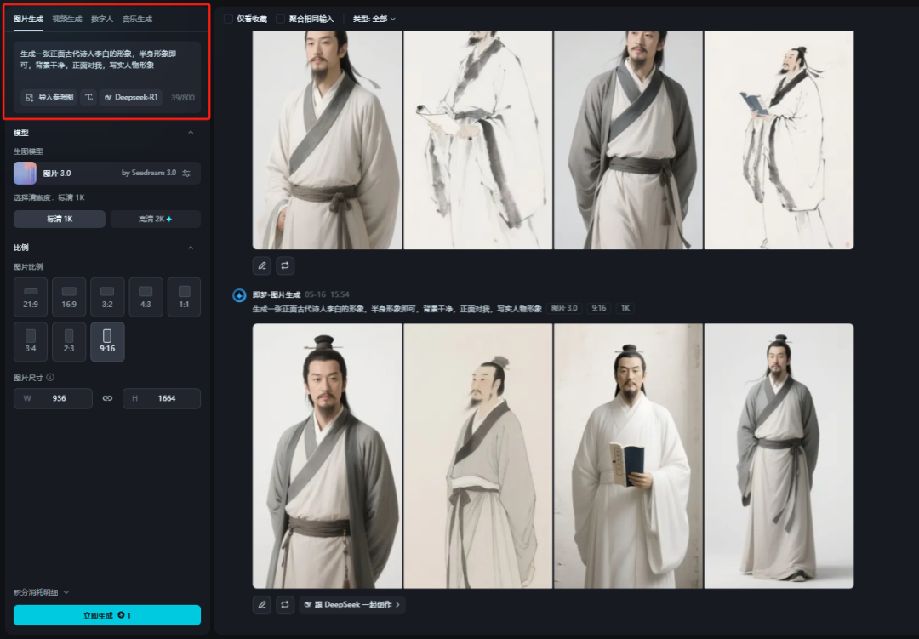Viewport: 919px width, 639px height.
Task: Open 跟 DeepSeek 一起创作 option
Action: pyautogui.click(x=352, y=604)
